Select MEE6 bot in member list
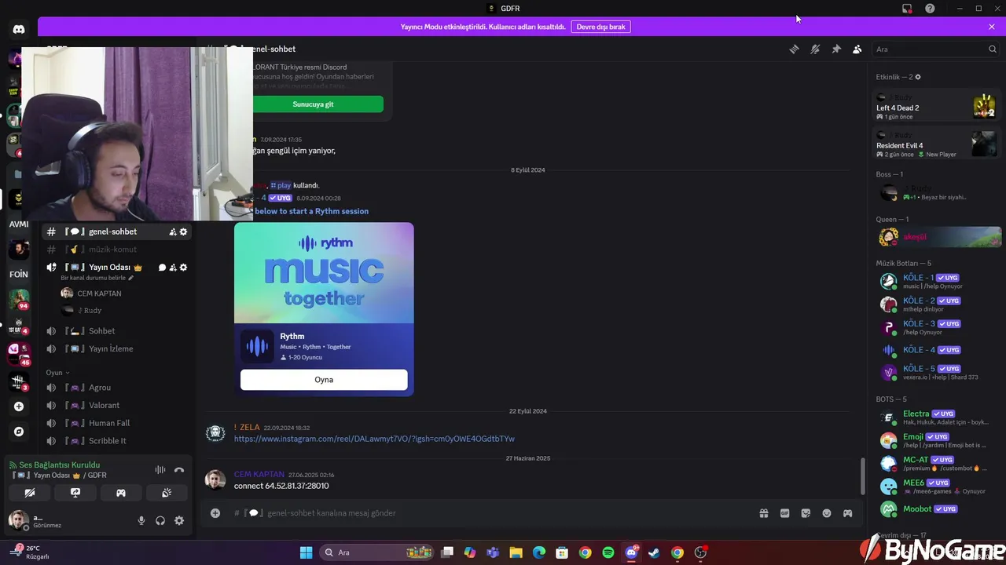Screen dimensions: 1006x565 [937, 486]
